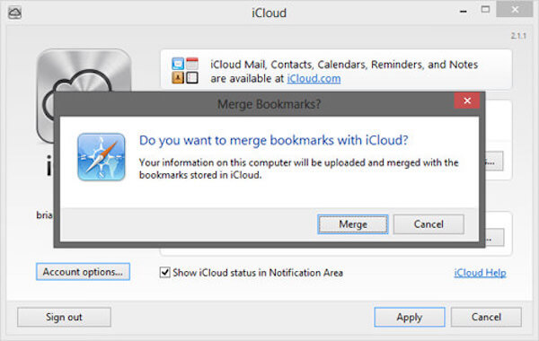
Task: Open the iCloud title bar system icon
Action: (14, 13)
